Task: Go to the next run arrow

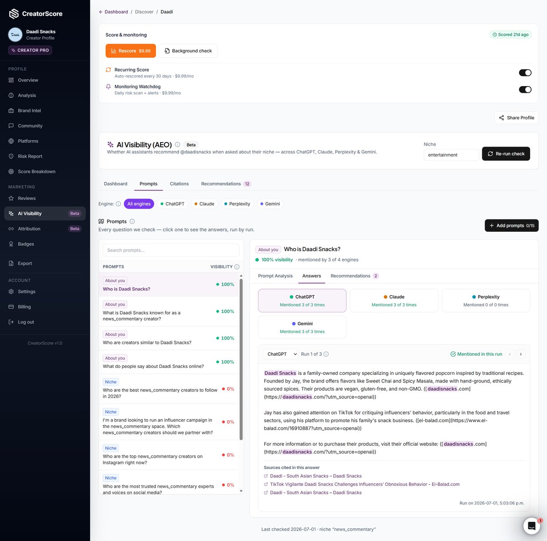Action: pyautogui.click(x=521, y=354)
